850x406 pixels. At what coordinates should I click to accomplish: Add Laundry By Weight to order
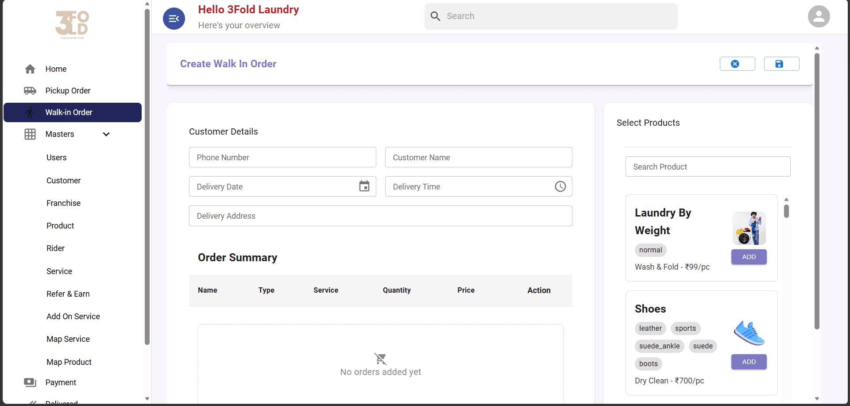[749, 257]
